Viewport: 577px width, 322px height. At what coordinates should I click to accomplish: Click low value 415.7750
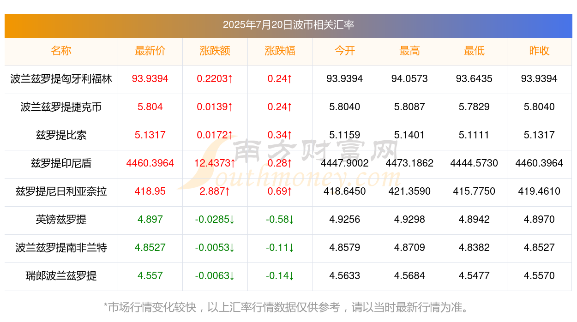(x=475, y=191)
